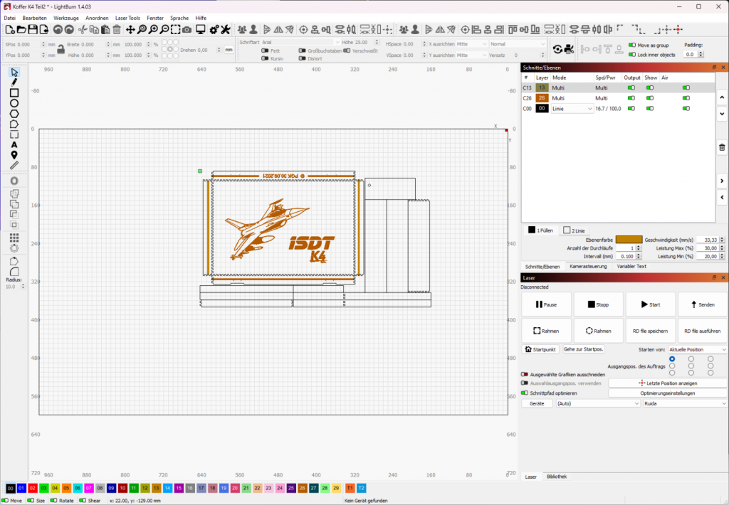729x505 pixels.
Task: Toggle Output for layer C13
Action: (631, 87)
